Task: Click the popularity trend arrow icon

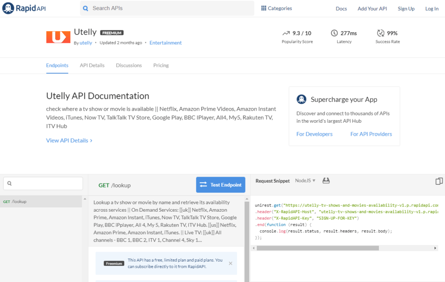Action: point(286,33)
